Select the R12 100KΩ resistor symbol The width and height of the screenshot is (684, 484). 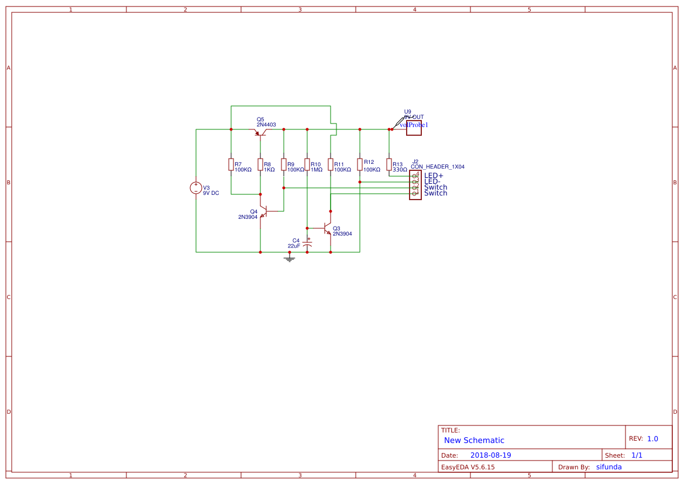tap(360, 164)
